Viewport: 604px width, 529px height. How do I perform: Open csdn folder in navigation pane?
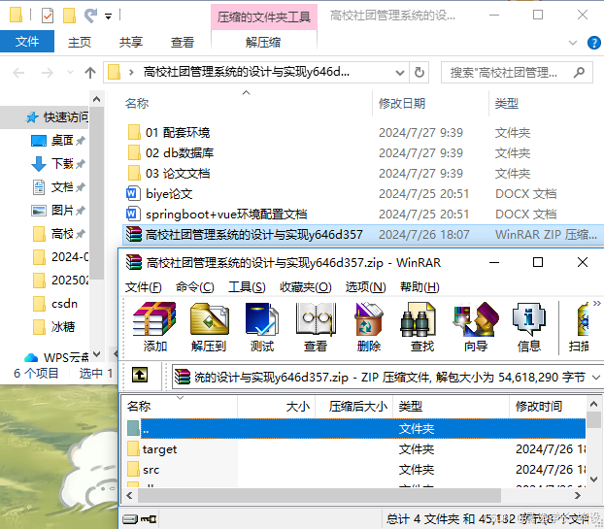54,304
